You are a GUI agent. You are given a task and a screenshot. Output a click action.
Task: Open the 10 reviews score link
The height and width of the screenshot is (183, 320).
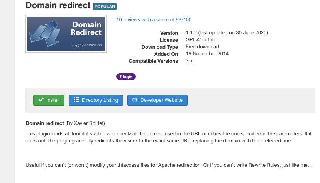pyautogui.click(x=154, y=20)
